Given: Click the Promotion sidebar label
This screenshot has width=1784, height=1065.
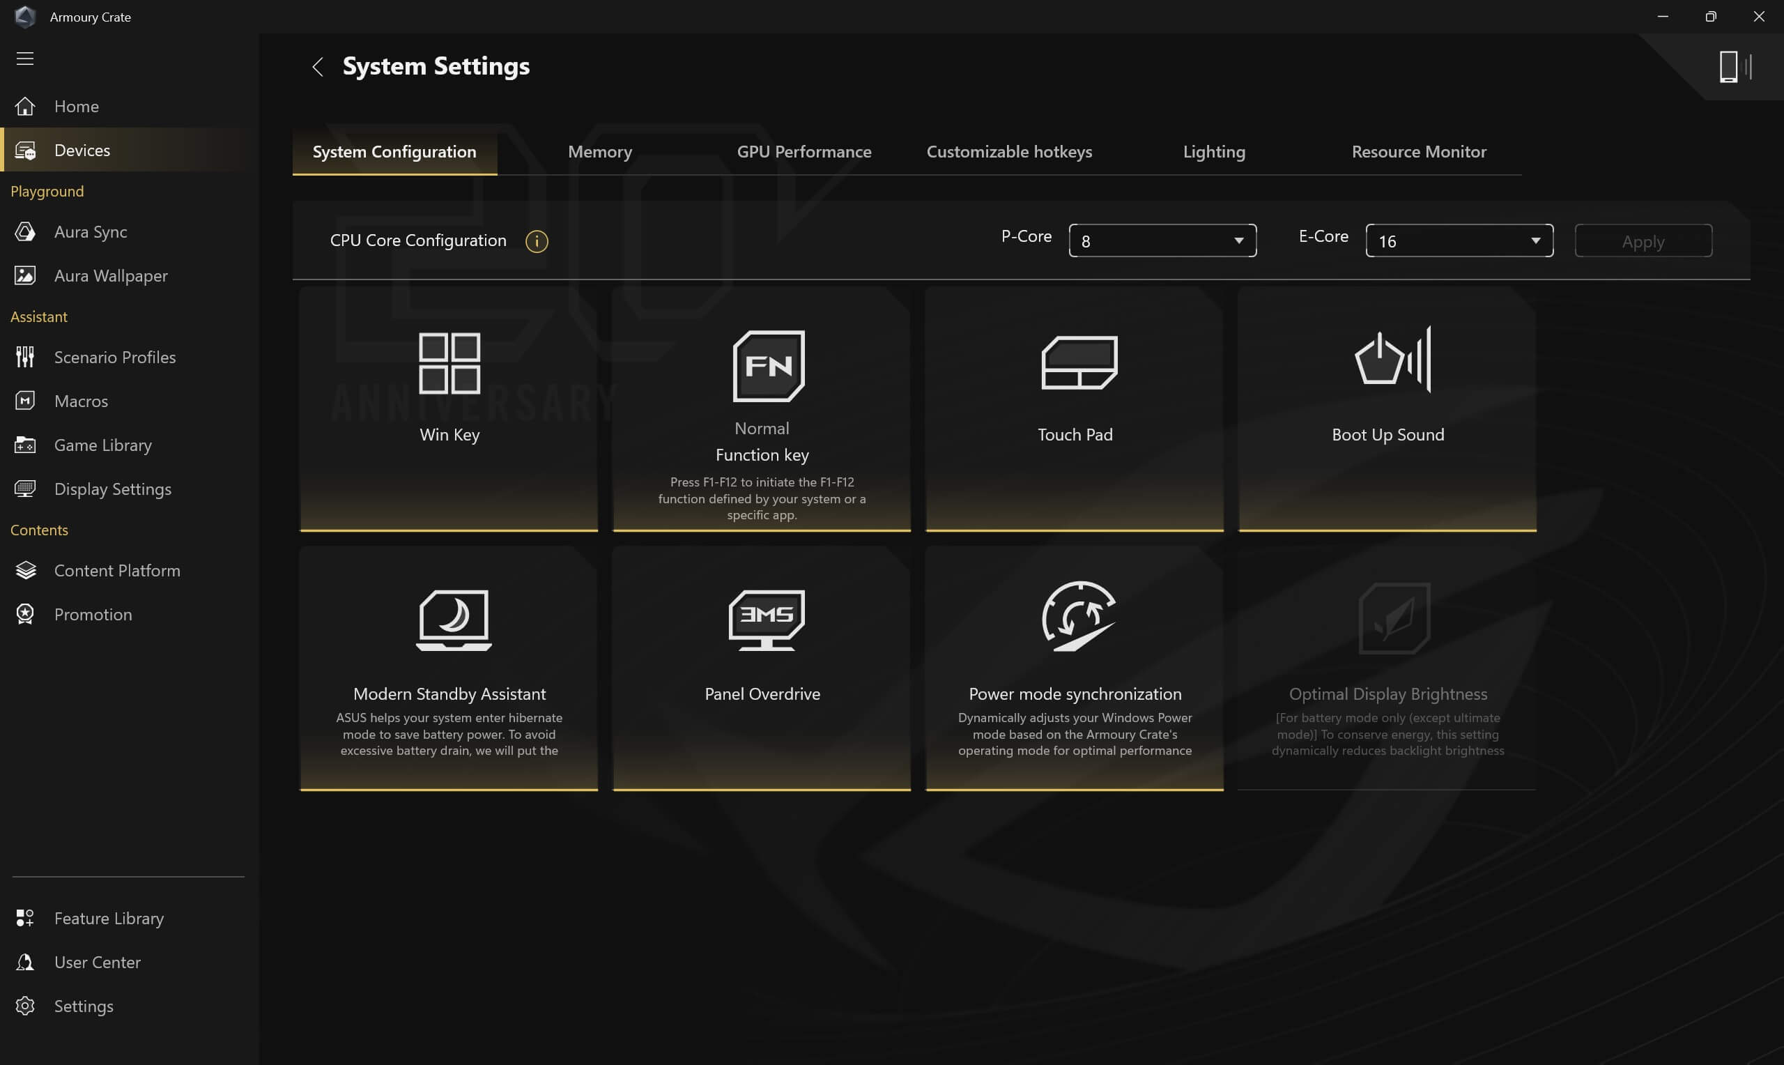Looking at the screenshot, I should 93,615.
